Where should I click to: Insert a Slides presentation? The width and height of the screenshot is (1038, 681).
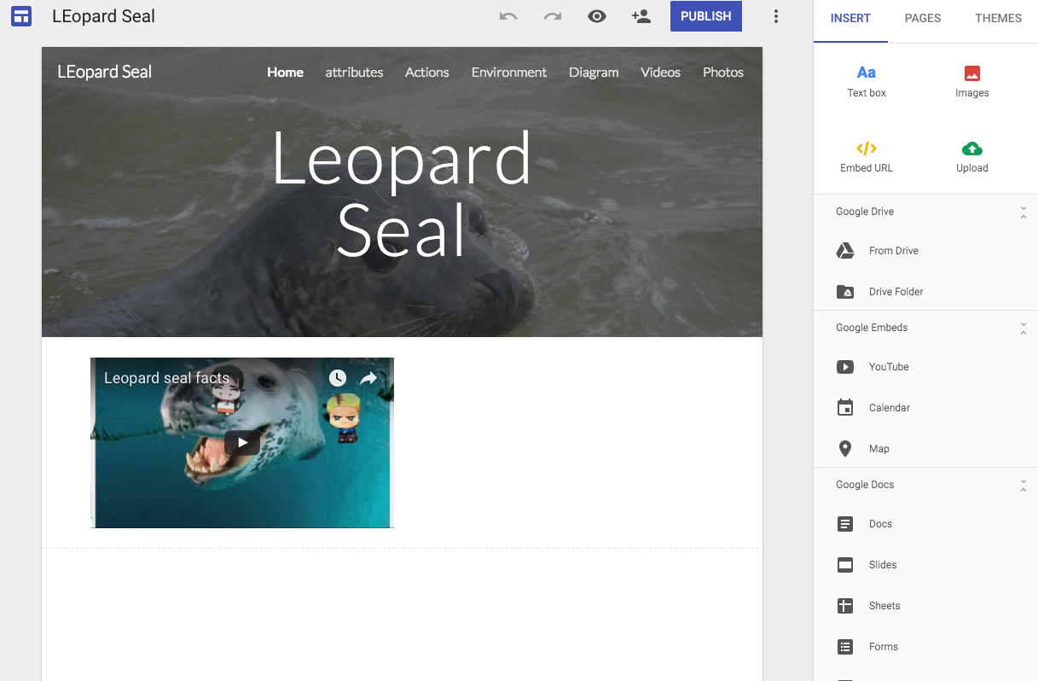point(925,565)
